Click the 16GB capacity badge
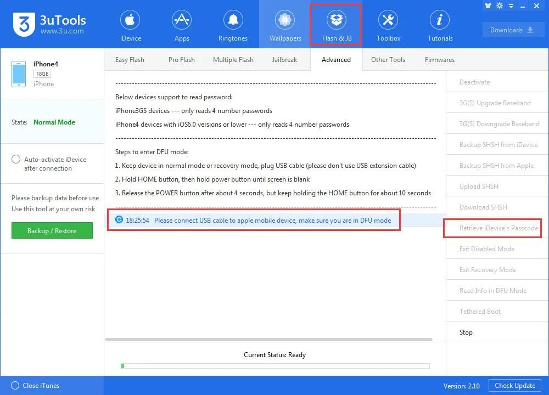Image resolution: width=549 pixels, height=395 pixels. [x=42, y=74]
